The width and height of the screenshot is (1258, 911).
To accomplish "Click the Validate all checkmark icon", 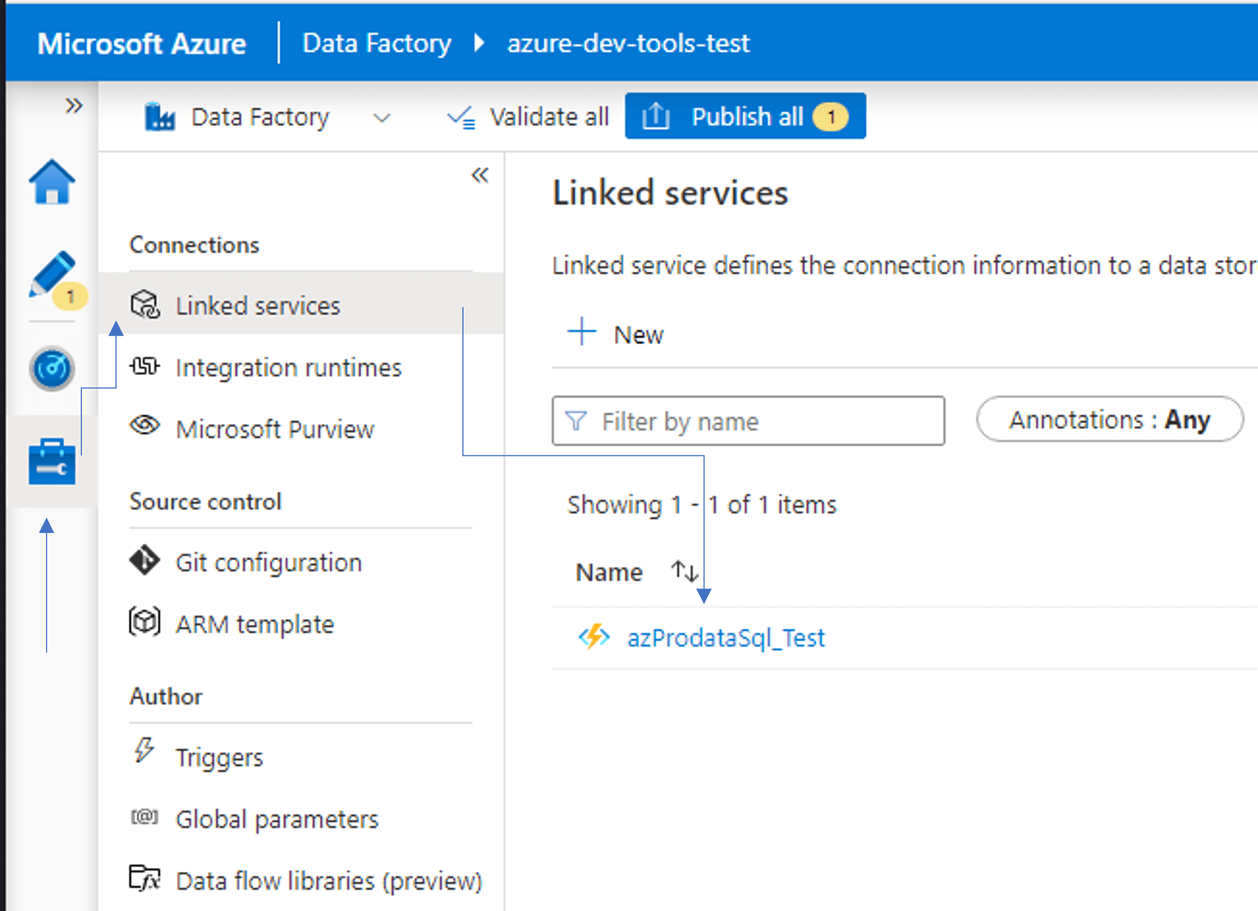I will point(461,117).
